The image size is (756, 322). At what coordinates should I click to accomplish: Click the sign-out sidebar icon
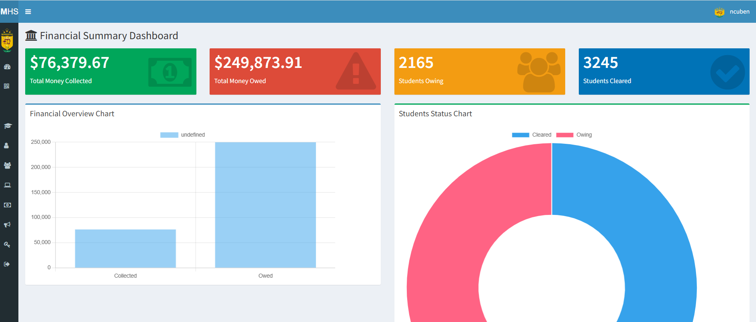tap(7, 264)
